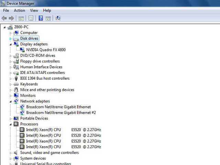Collapse the Z600-PC root node
The image size is (220, 165).
pos(4,27)
